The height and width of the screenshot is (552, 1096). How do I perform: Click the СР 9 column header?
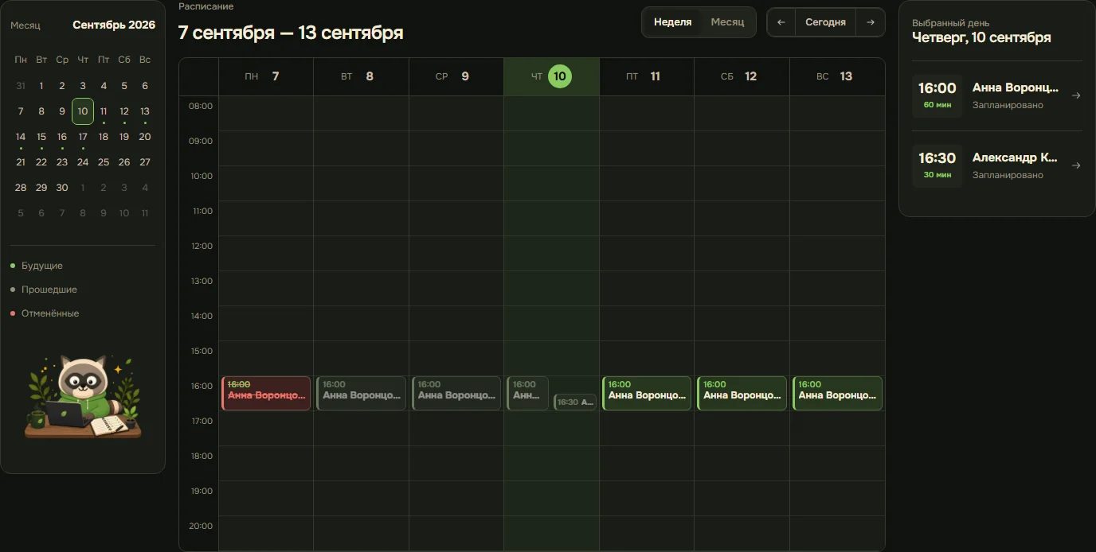click(x=456, y=76)
